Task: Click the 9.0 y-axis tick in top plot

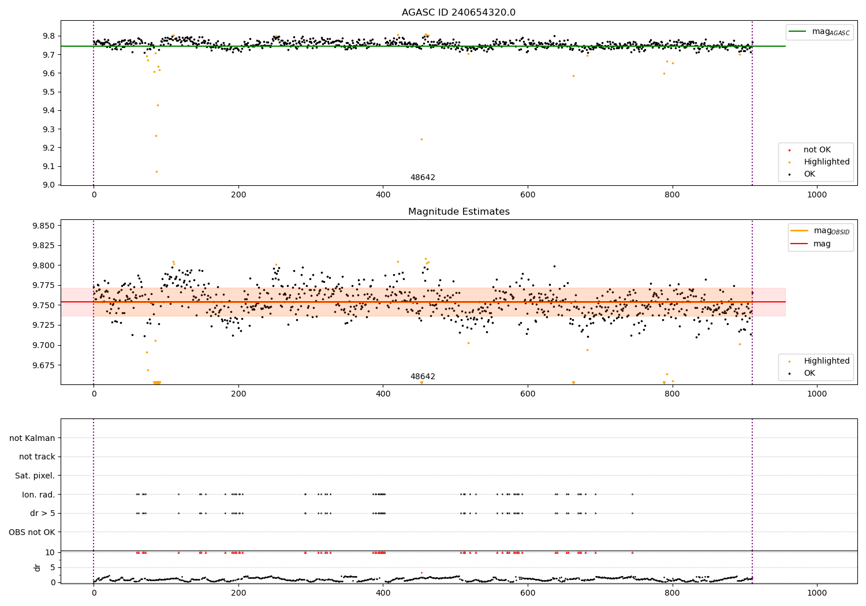Action: tap(49, 185)
